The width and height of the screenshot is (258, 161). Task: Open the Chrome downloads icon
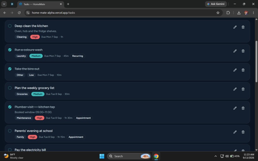click(239, 13)
